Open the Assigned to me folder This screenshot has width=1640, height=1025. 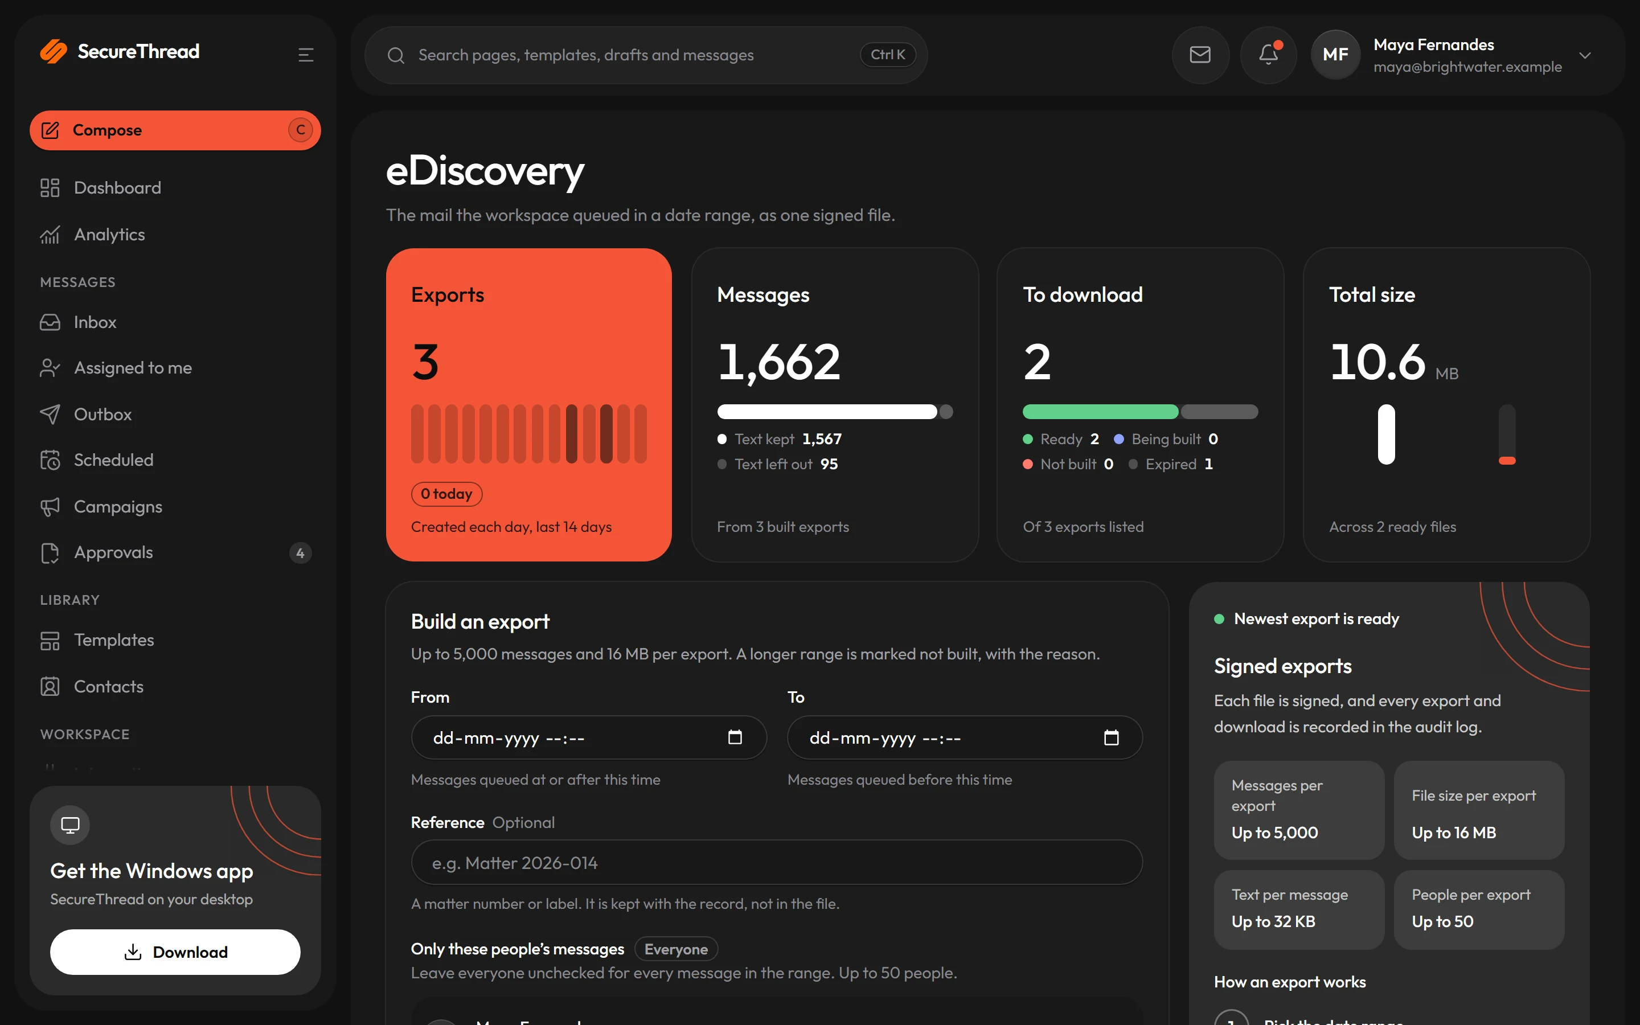click(175, 368)
